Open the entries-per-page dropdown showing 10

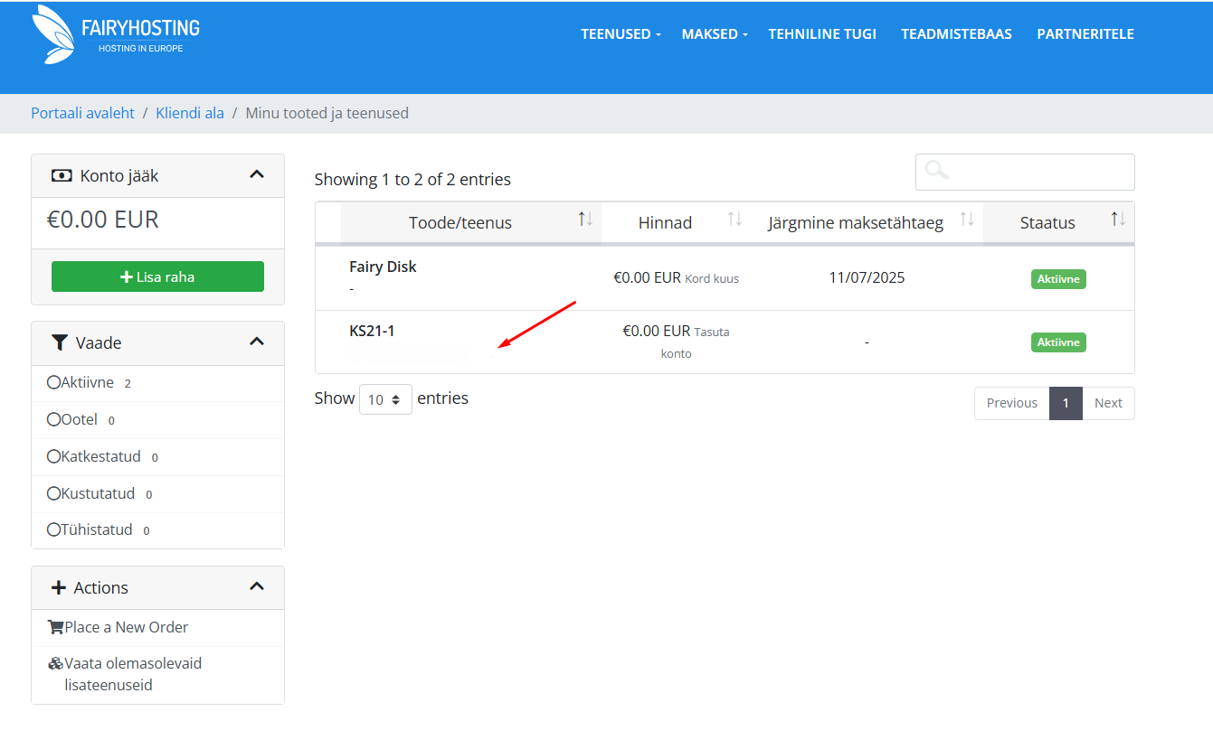point(385,399)
